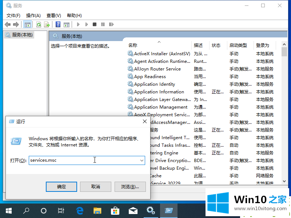Open File Explorer from taskbar

tap(97, 211)
